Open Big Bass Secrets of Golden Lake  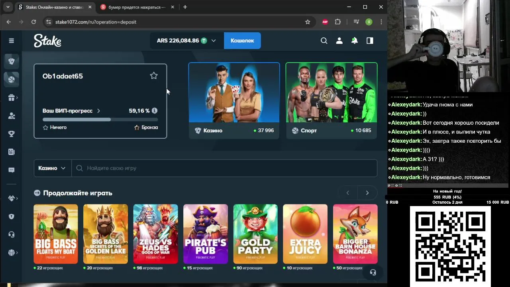(x=106, y=234)
